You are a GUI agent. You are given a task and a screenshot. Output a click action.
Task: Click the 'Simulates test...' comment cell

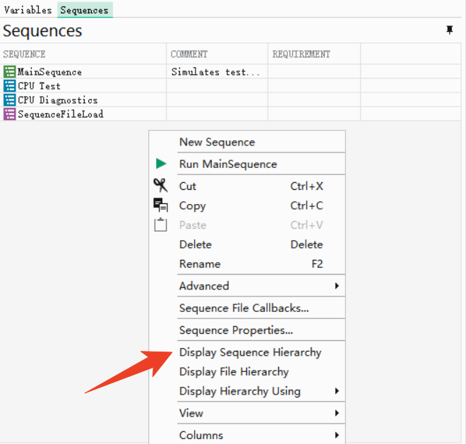coord(217,71)
